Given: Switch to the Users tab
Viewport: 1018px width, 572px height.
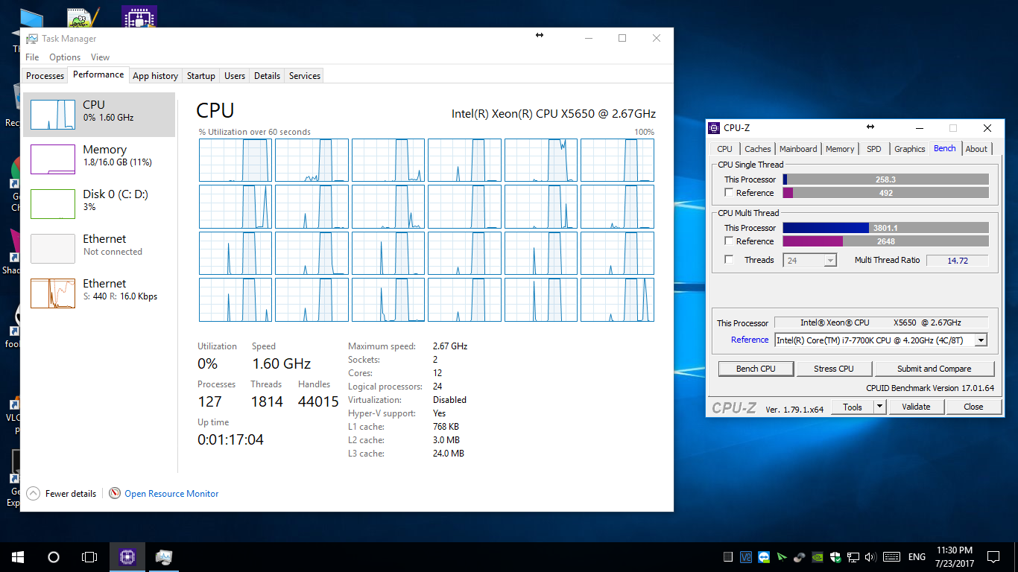Looking at the screenshot, I should 235,76.
